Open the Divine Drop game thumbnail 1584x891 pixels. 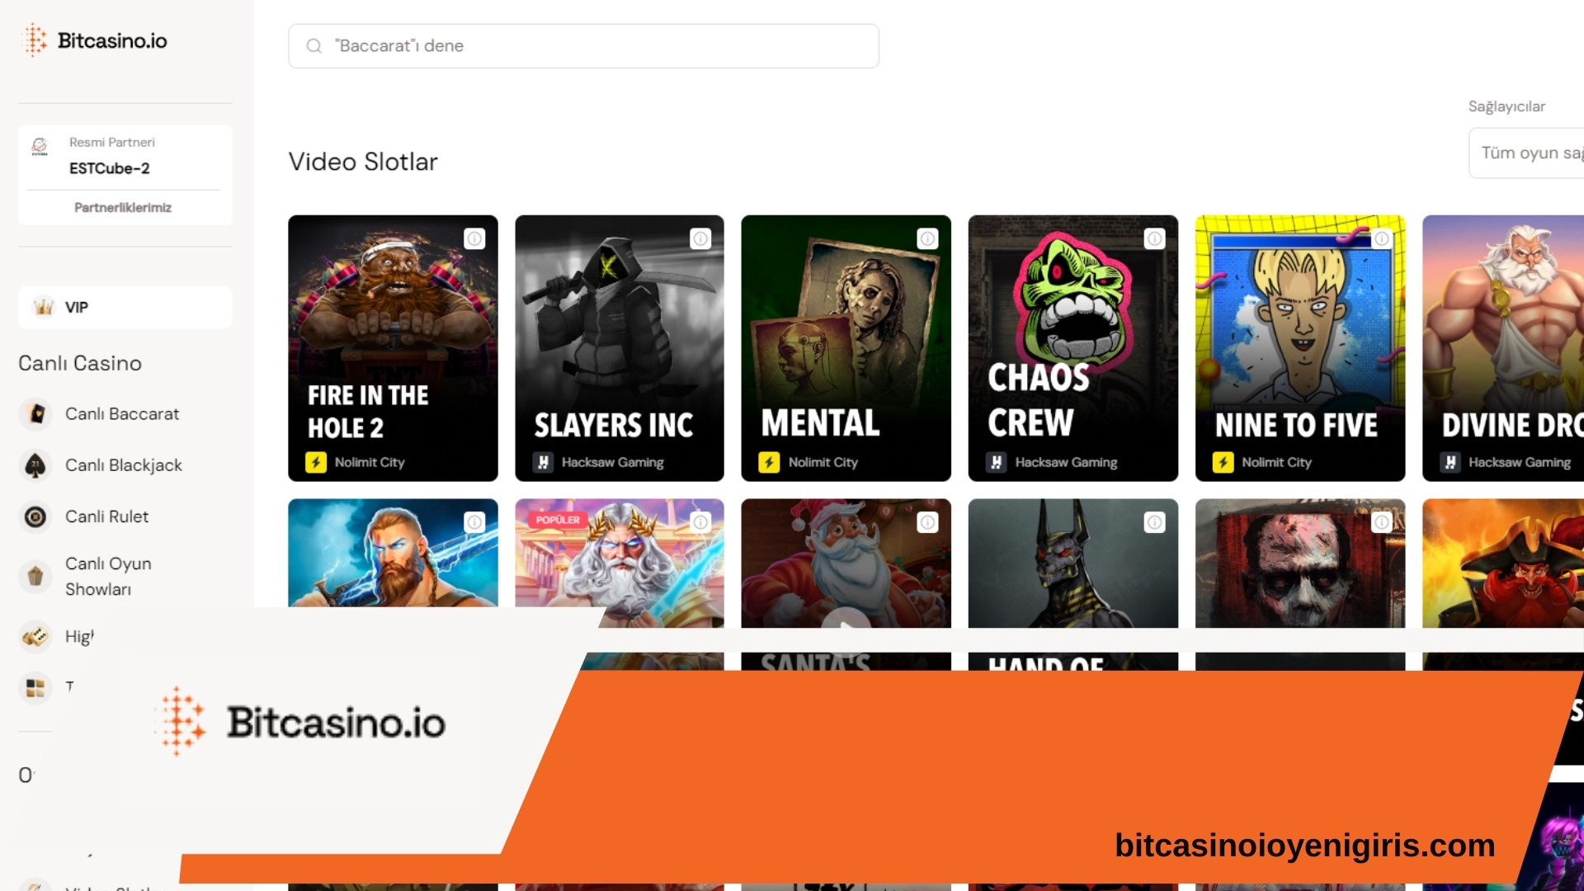1503,348
